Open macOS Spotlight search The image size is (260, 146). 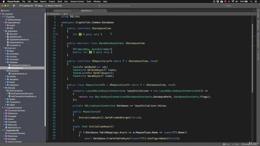pos(251,2)
